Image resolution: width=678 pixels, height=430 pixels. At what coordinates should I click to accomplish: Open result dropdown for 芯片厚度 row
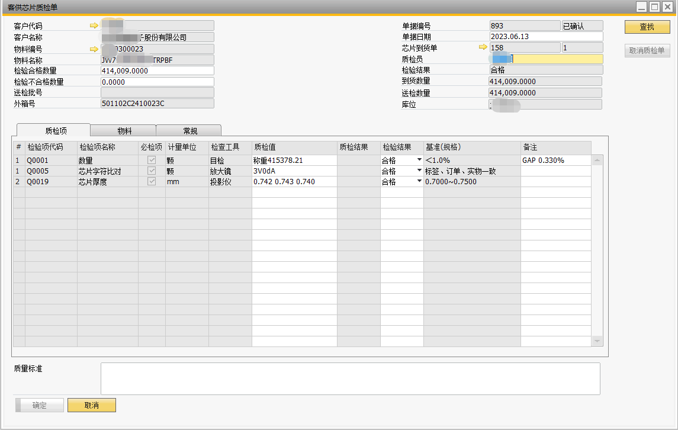tap(419, 181)
